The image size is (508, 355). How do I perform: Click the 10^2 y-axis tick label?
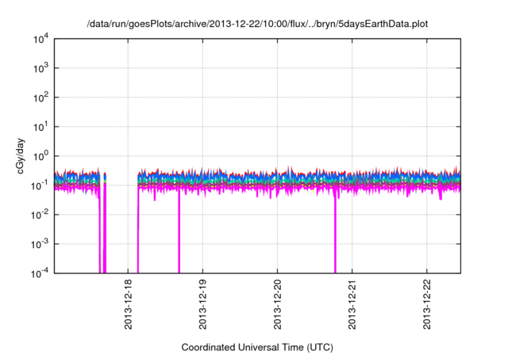[41, 98]
